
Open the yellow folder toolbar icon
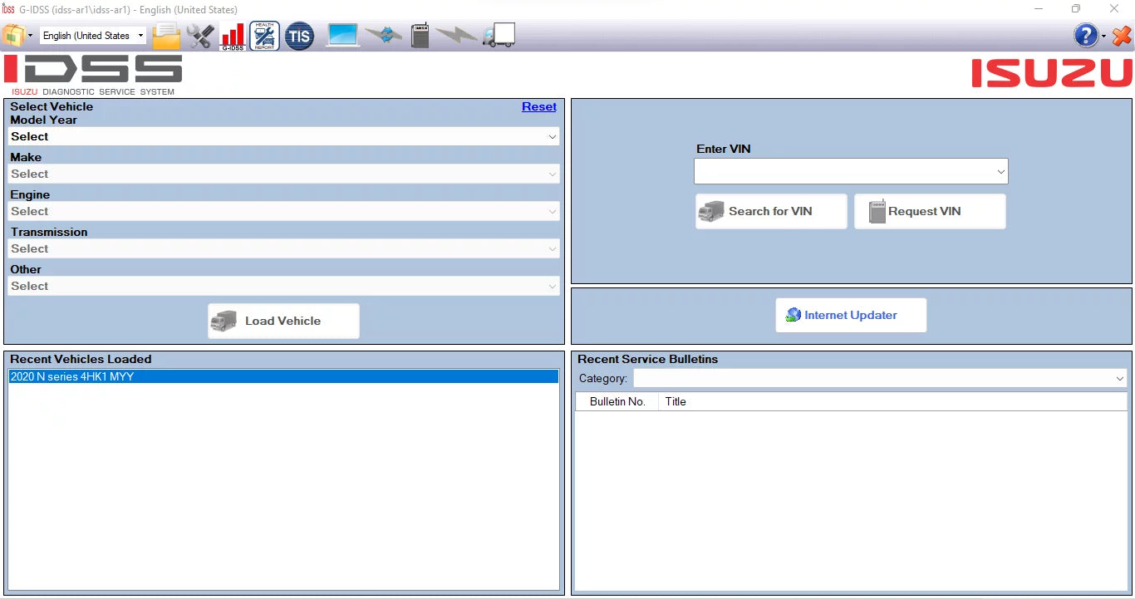(166, 36)
